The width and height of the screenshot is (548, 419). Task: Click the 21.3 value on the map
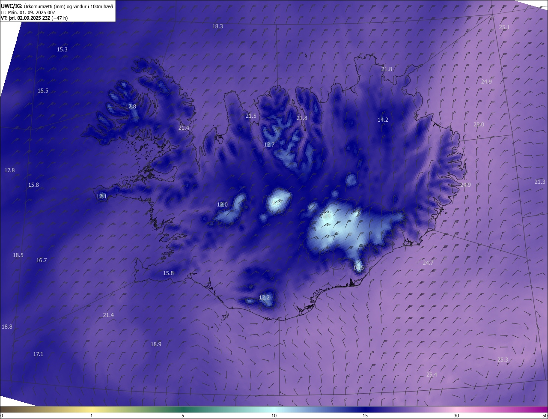click(x=540, y=182)
